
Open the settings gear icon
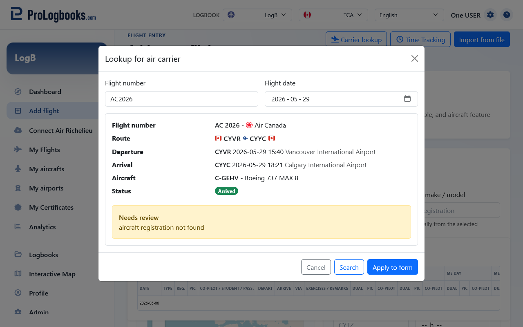coord(490,15)
